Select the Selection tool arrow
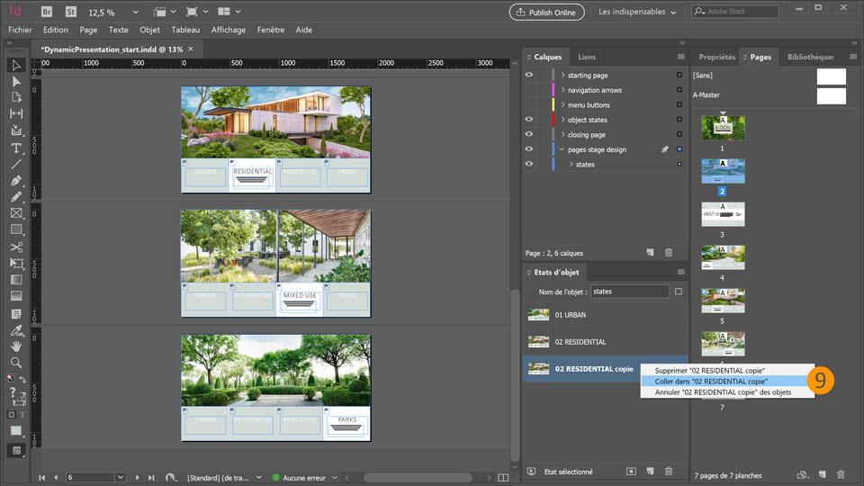Image resolution: width=864 pixels, height=486 pixels. (16, 66)
